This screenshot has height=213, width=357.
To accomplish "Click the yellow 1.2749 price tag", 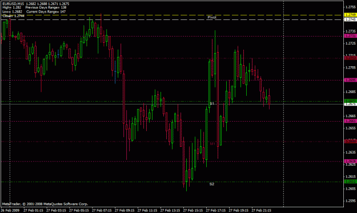I will [x=350, y=15].
